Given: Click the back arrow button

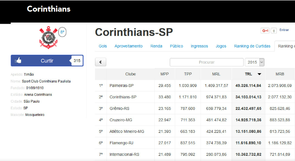Looking at the screenshot, I should click(x=100, y=62).
